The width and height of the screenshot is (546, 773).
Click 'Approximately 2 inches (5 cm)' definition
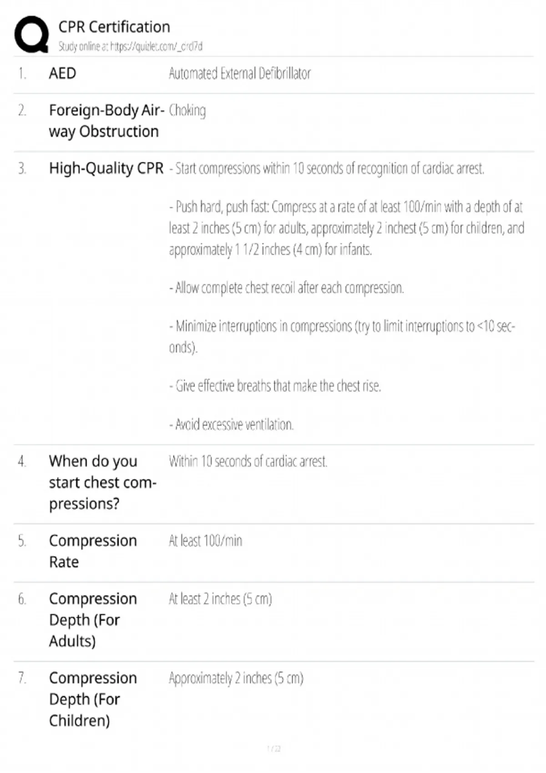click(x=236, y=678)
